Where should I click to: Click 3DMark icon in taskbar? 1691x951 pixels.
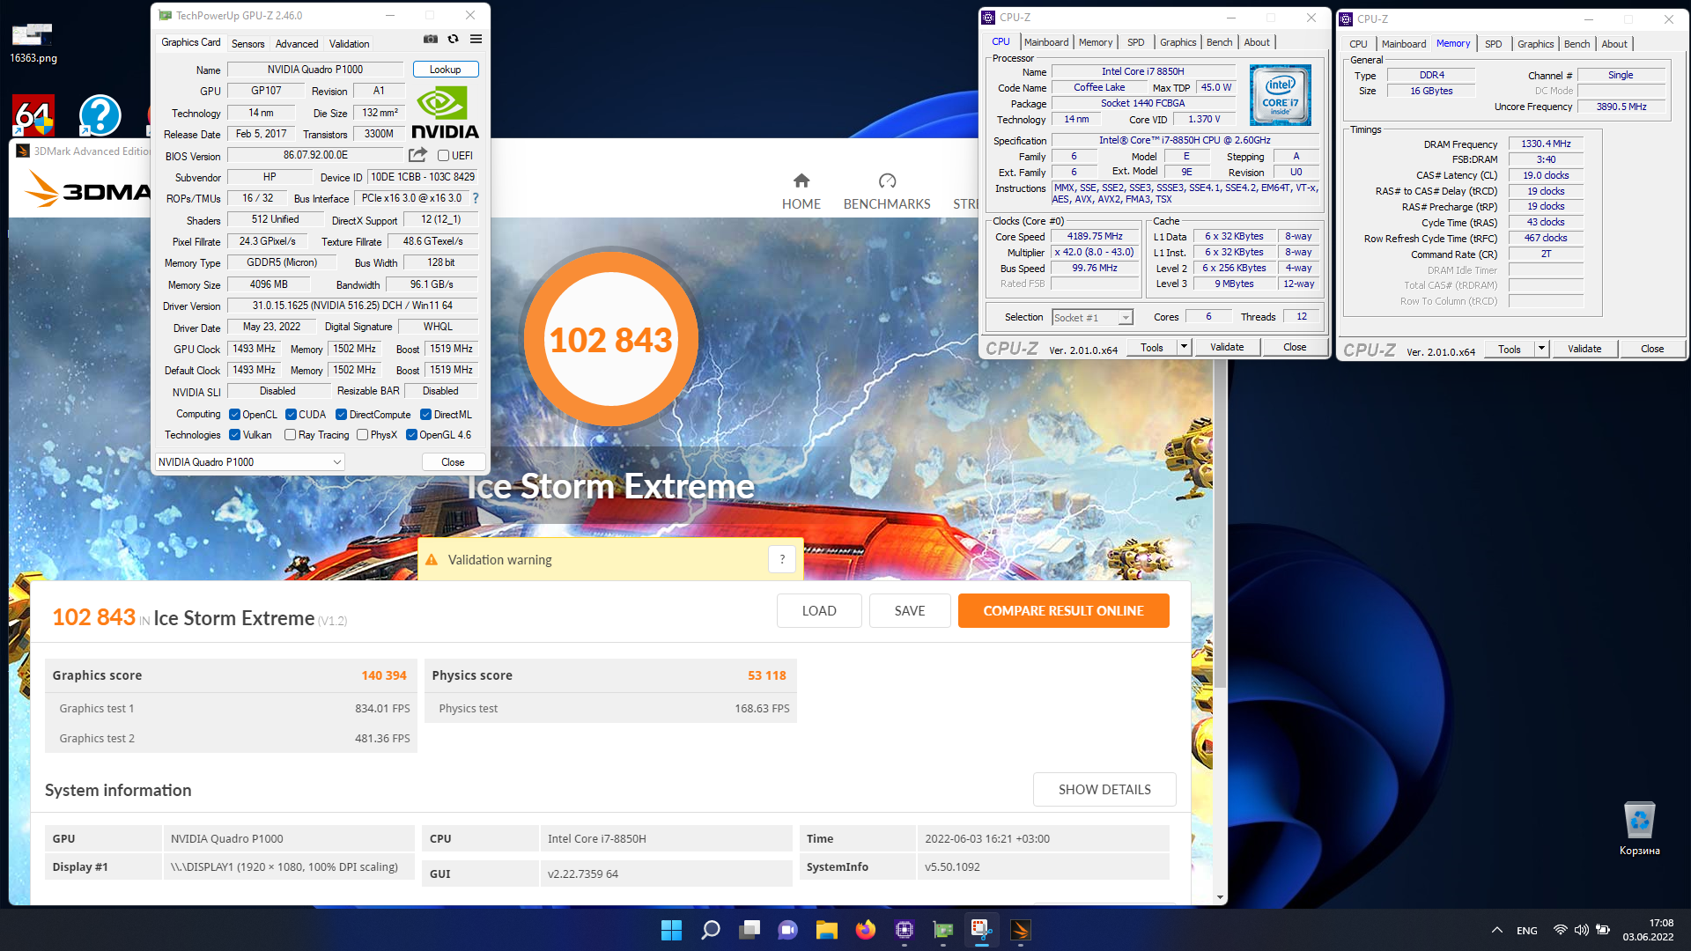pos(1021,930)
